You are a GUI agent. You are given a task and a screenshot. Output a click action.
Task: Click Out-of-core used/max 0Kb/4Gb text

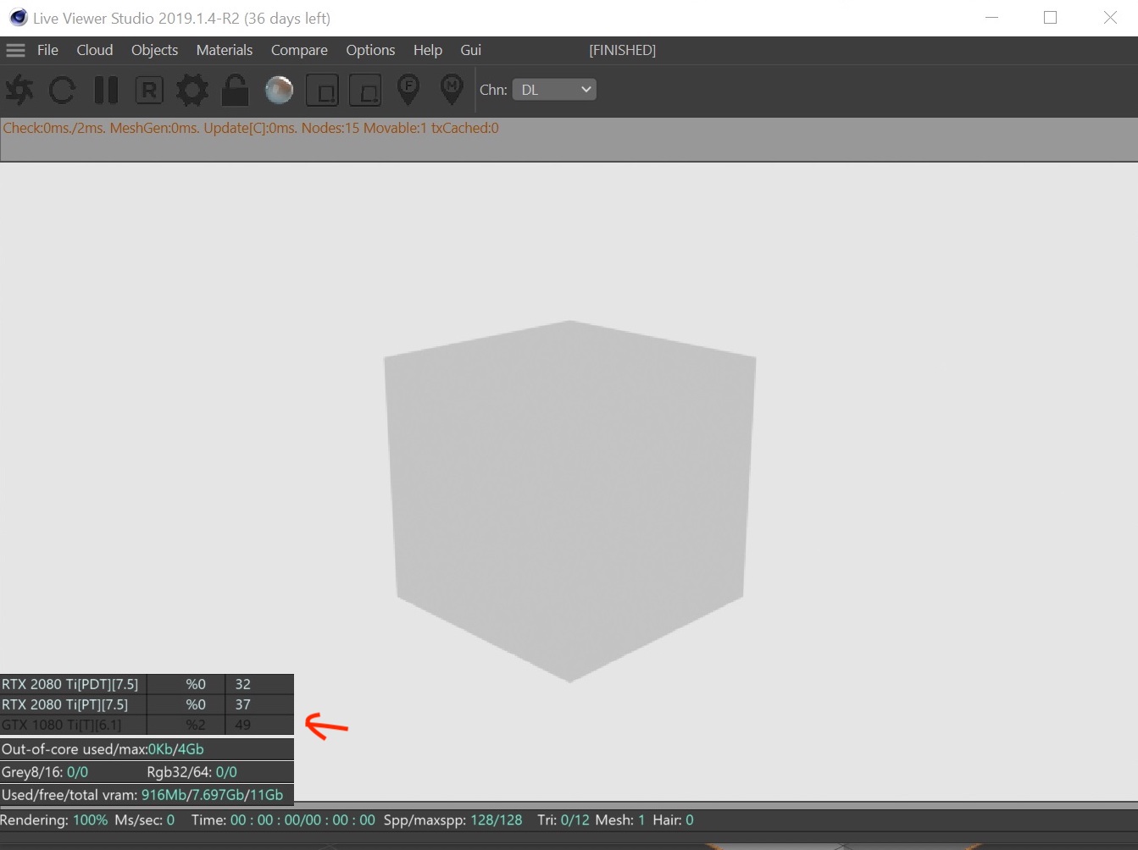click(103, 749)
